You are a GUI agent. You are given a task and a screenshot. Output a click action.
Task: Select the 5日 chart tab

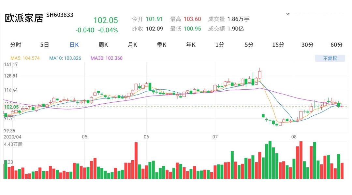(x=45, y=45)
